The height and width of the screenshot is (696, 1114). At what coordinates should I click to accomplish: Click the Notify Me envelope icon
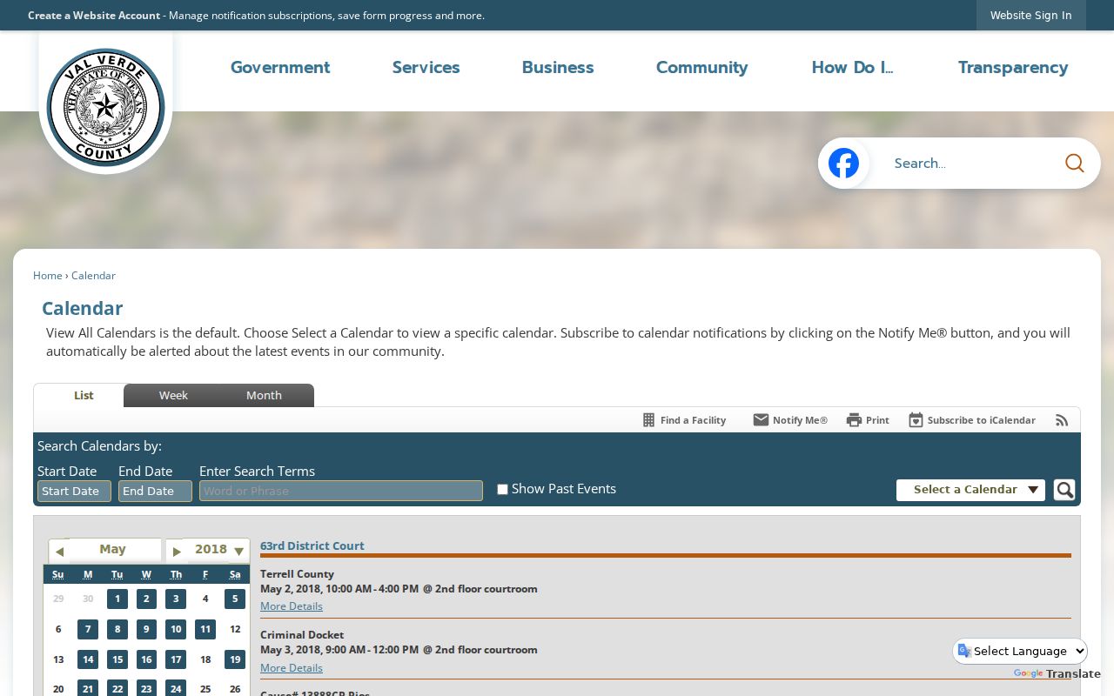click(x=761, y=420)
